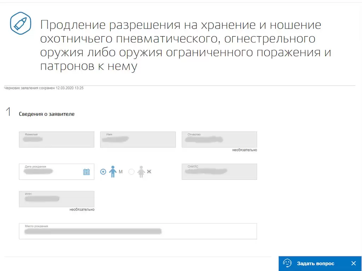Open the calendar date picker icon
Image resolution: width=362 pixels, height=271 pixels.
(x=86, y=172)
